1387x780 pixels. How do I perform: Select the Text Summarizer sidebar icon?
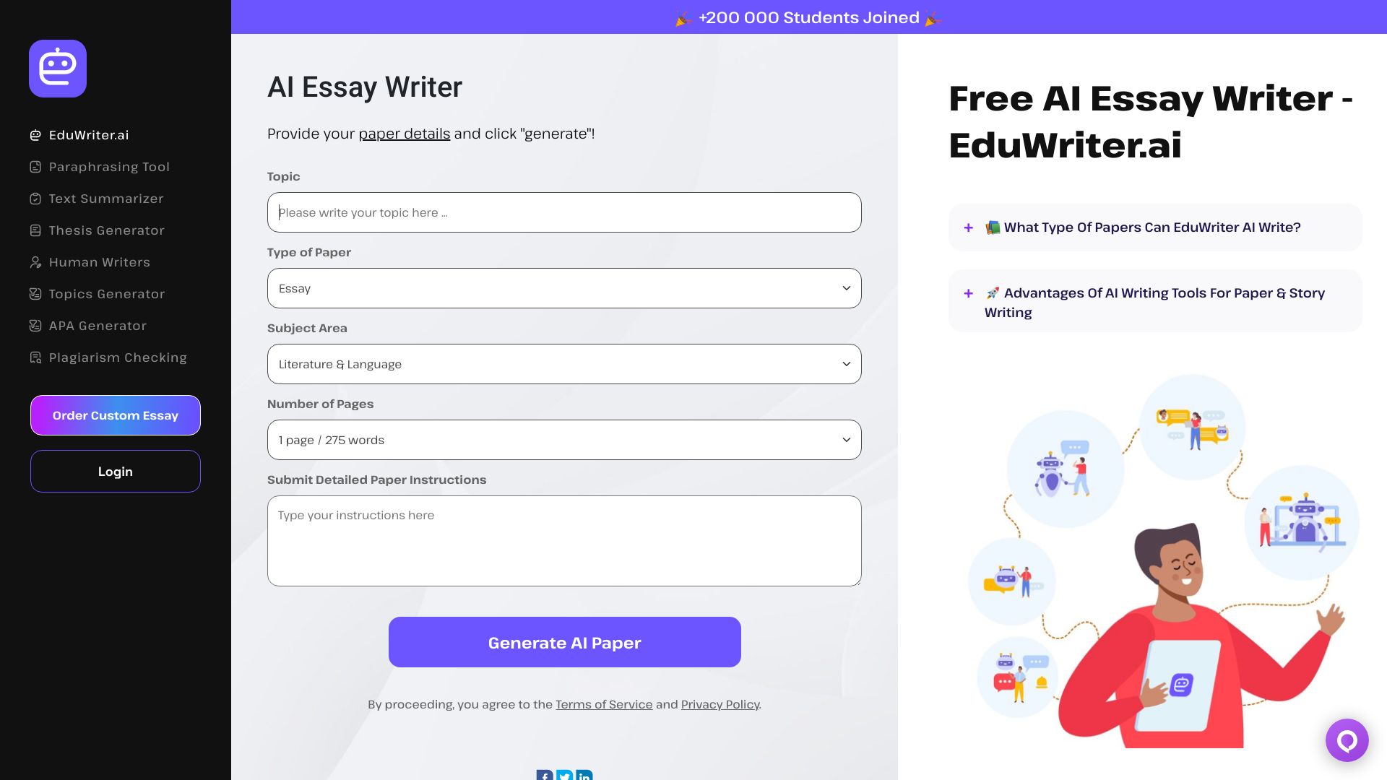click(35, 198)
